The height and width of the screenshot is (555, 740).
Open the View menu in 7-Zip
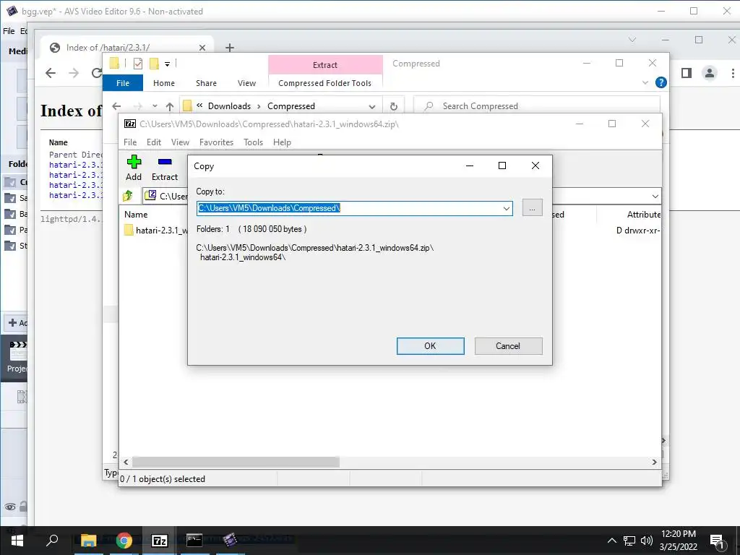180,142
